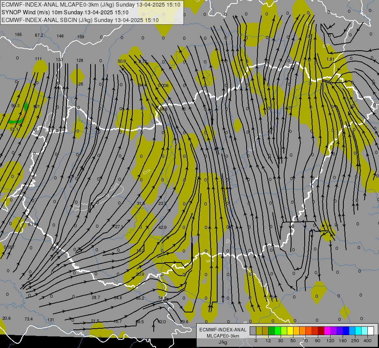Click the map value 0.557

pos(9,247)
